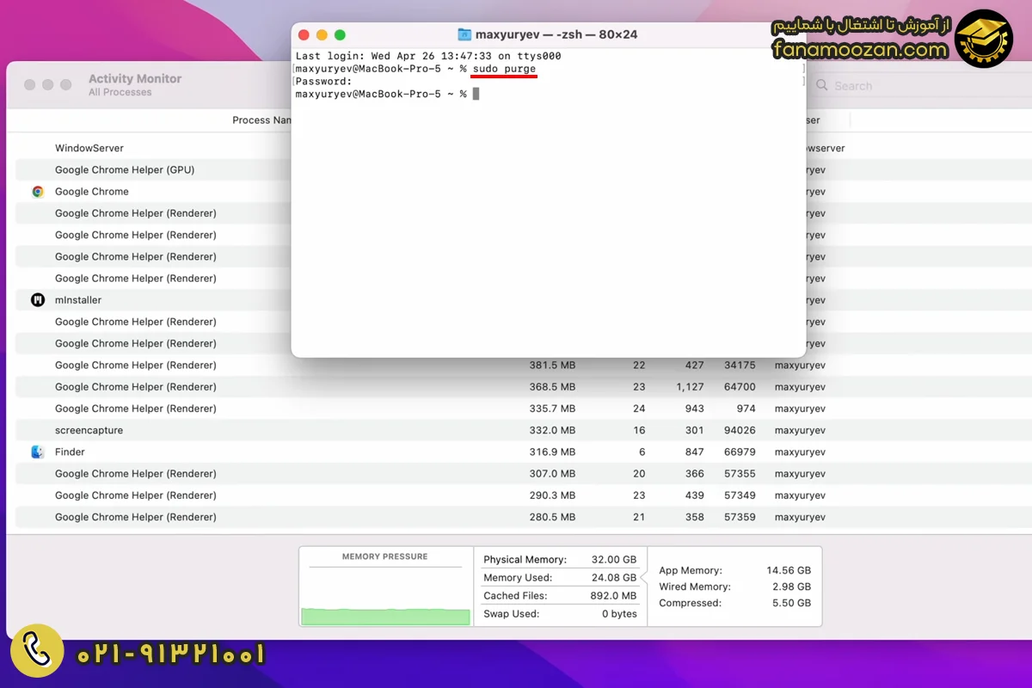This screenshot has width=1032, height=688.
Task: Click the 943 ports value
Action: (x=694, y=408)
